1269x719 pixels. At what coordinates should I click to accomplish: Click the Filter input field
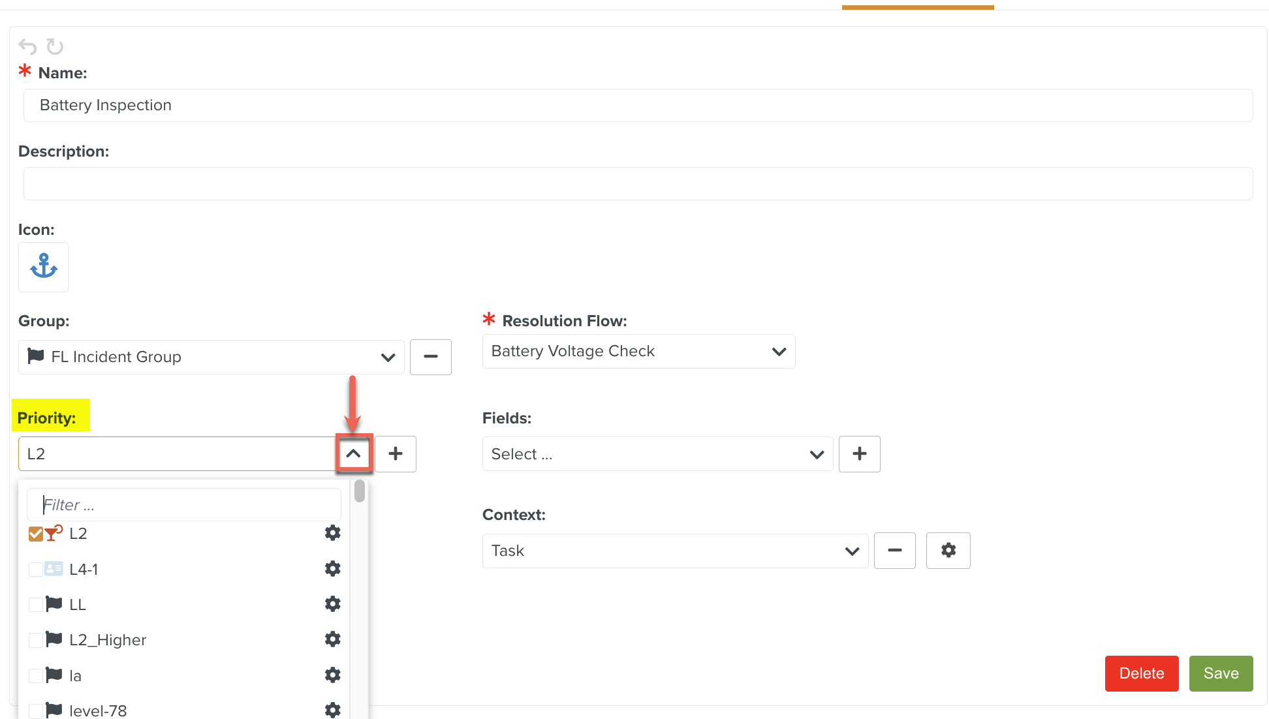pyautogui.click(x=183, y=504)
